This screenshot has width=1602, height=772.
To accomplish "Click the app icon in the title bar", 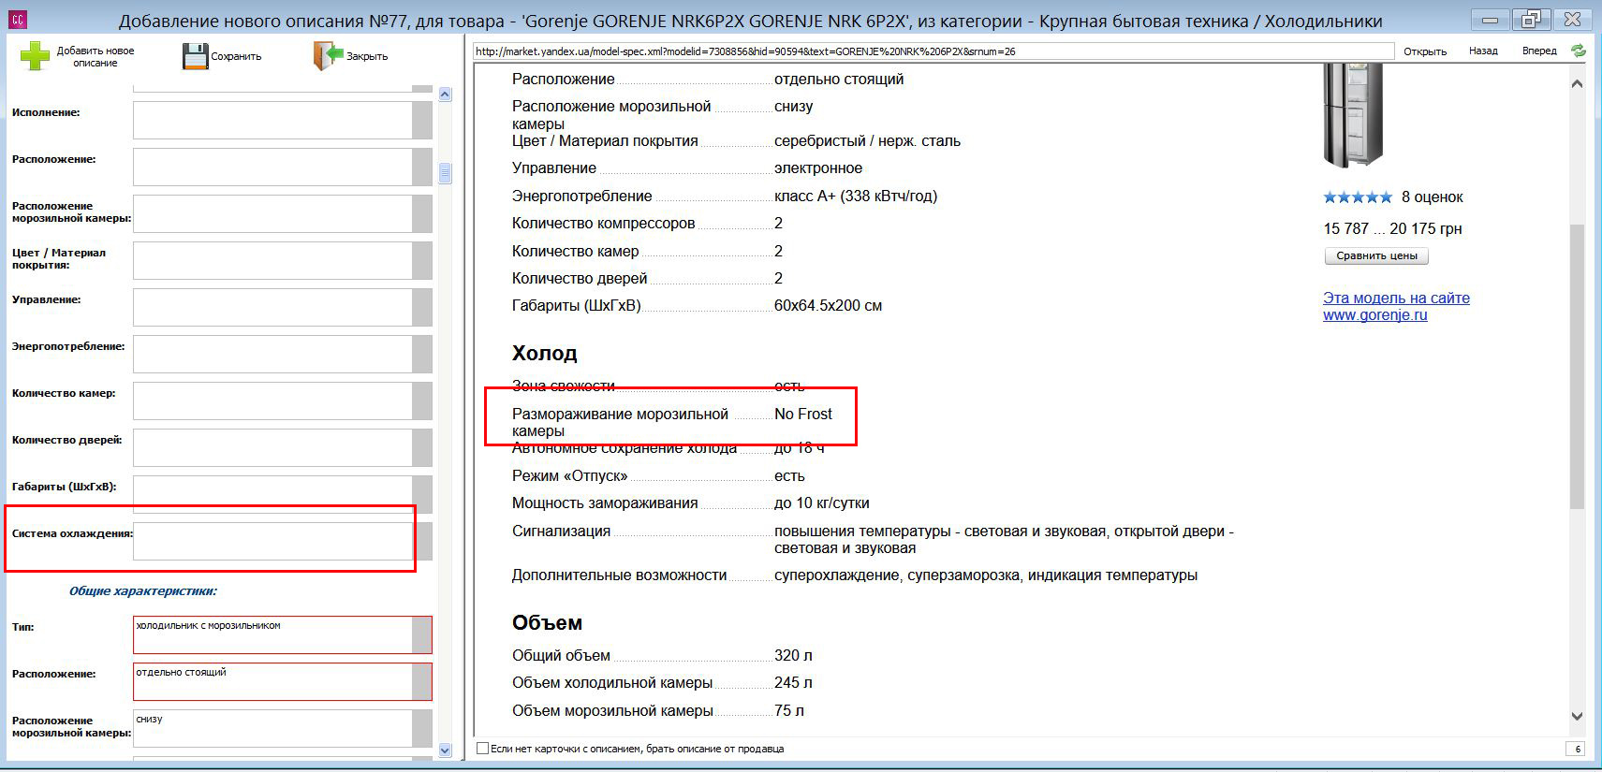I will pos(18,20).
